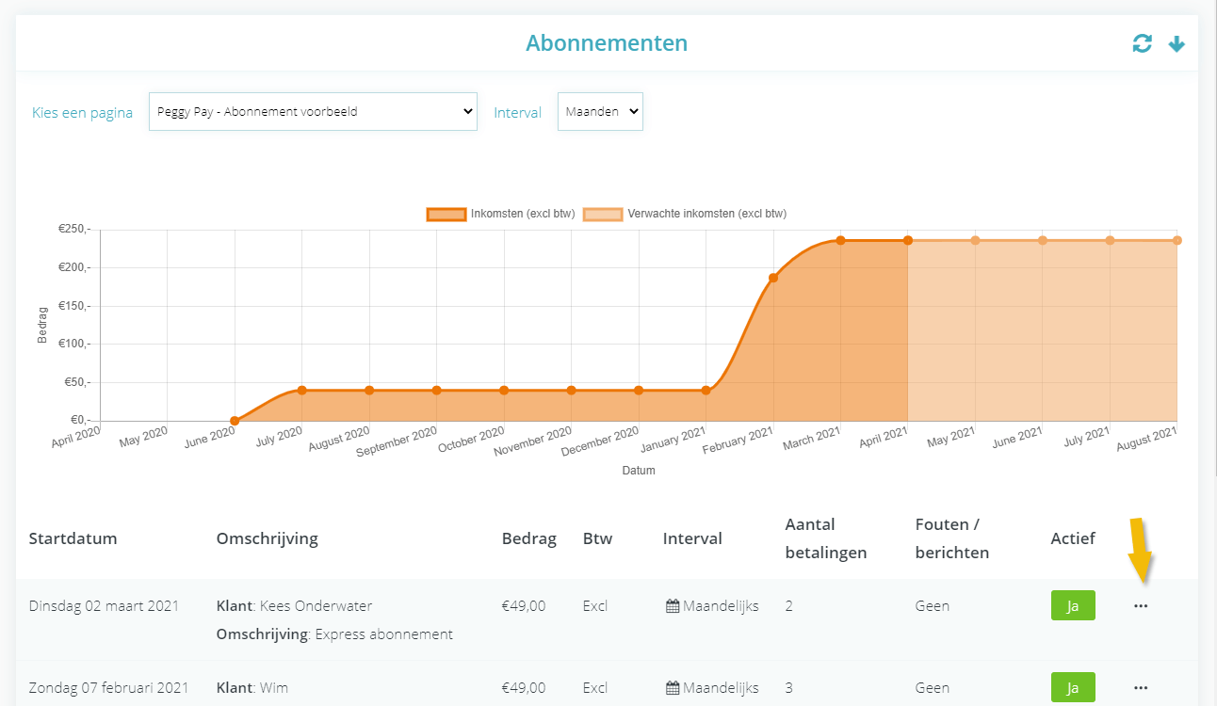Click the August 2021 expected income point
The height and width of the screenshot is (706, 1217).
pos(1177,240)
